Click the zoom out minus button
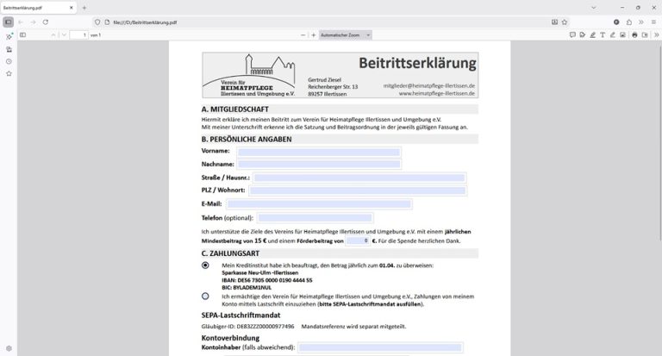Viewport: 662px width, 356px height. [x=303, y=35]
